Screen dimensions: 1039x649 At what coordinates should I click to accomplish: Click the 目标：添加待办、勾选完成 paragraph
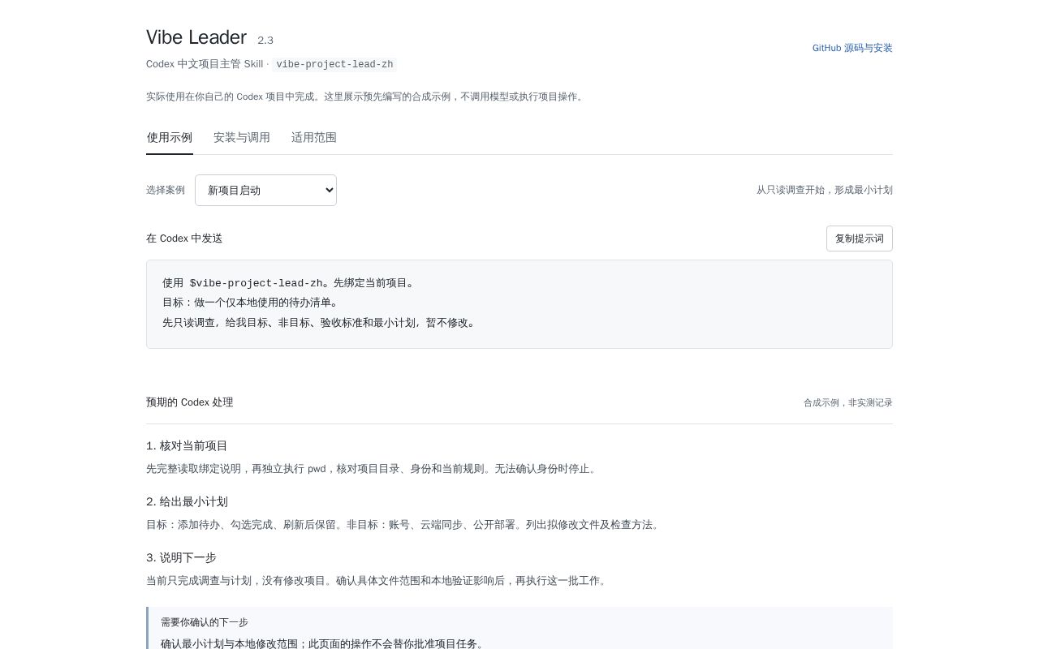click(x=404, y=525)
